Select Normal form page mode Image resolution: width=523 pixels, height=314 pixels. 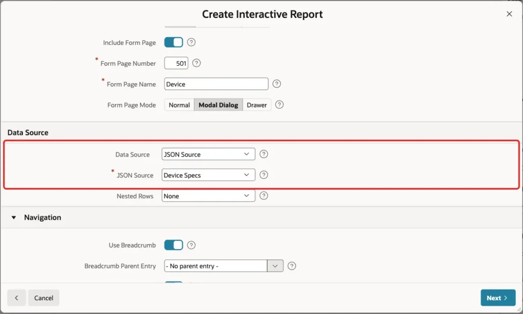[179, 105]
